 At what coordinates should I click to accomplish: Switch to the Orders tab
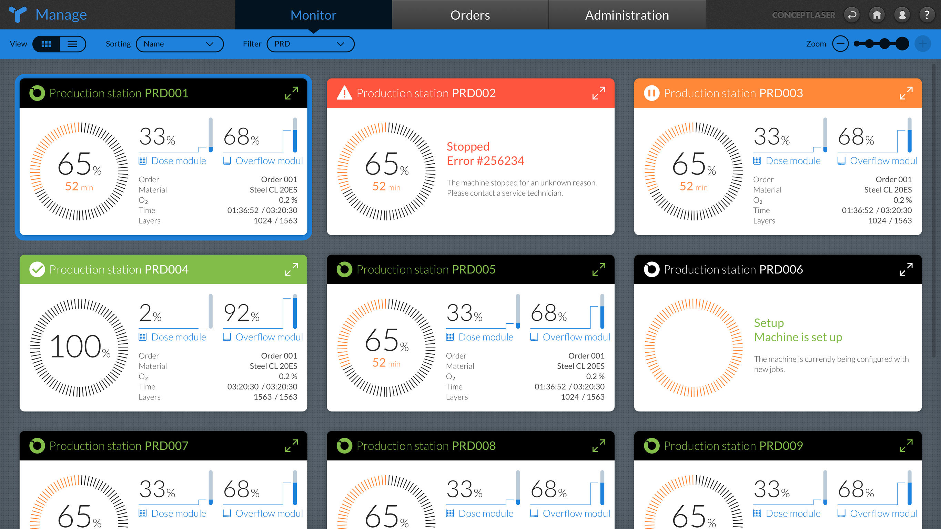470,15
